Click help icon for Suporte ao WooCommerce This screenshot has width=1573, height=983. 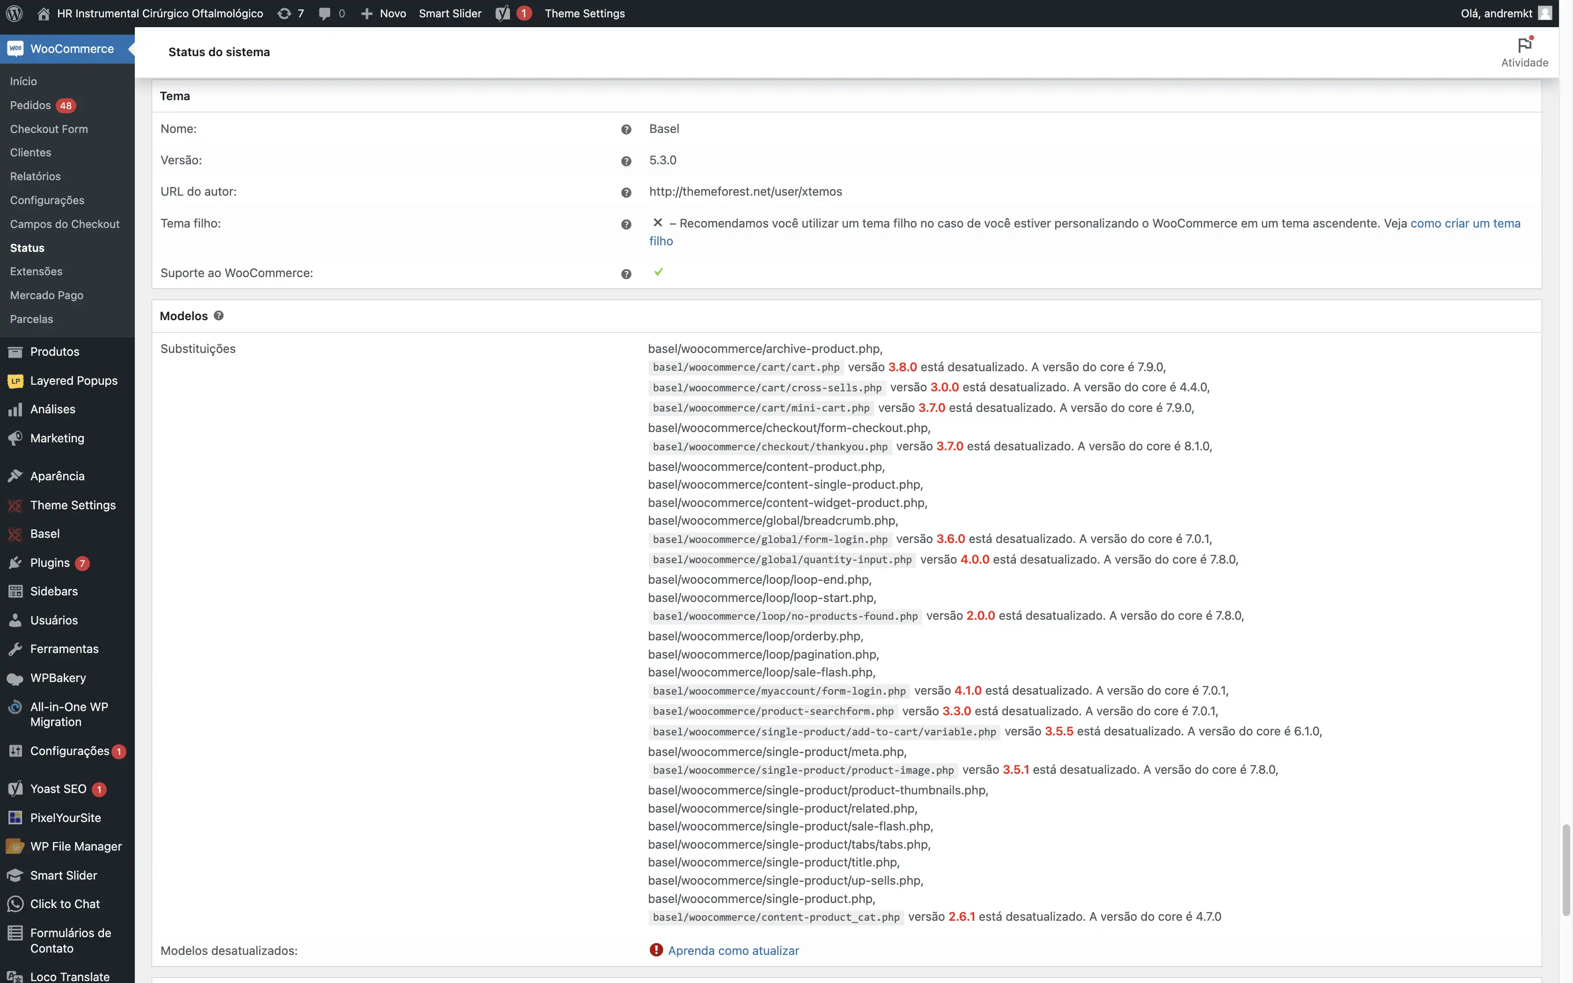click(626, 274)
